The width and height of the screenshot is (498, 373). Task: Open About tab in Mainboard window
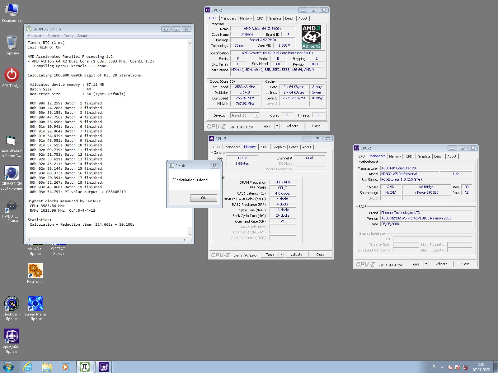(452, 156)
